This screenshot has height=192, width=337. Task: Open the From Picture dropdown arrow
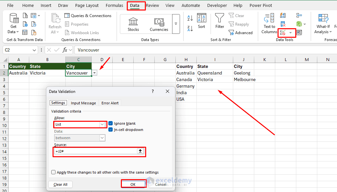pos(39,16)
